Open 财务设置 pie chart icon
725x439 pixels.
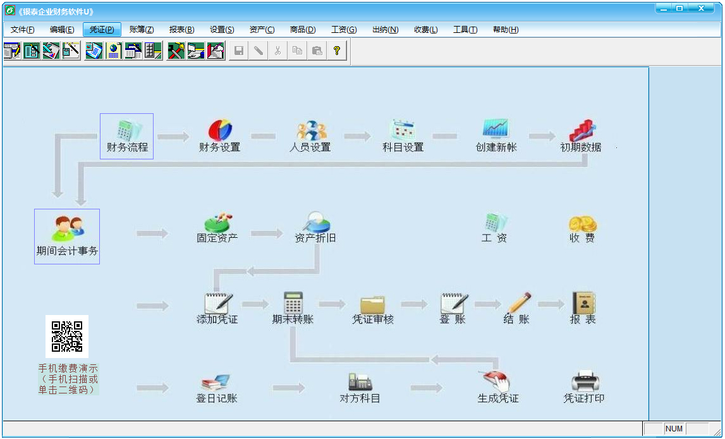pyautogui.click(x=219, y=136)
